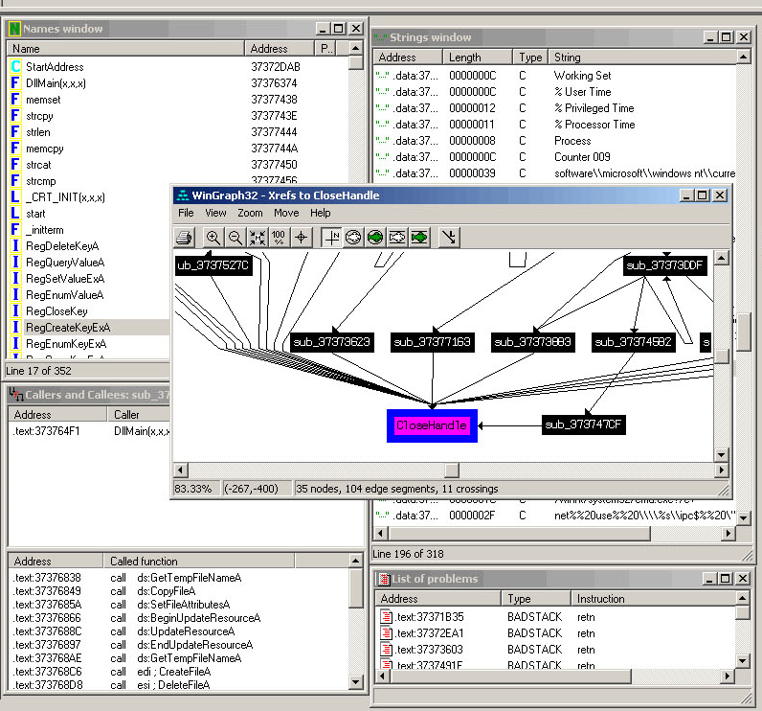
Task: Select RegCreateKeyExA in the Names list
Action: pyautogui.click(x=67, y=328)
